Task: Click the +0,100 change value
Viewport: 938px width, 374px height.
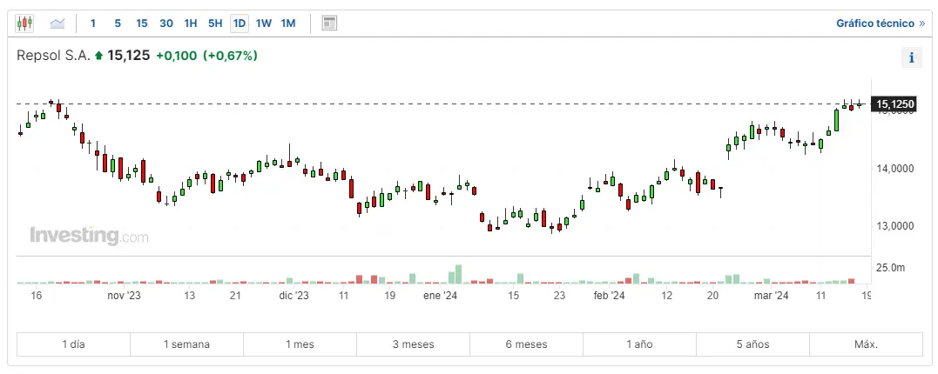Action: coord(177,56)
